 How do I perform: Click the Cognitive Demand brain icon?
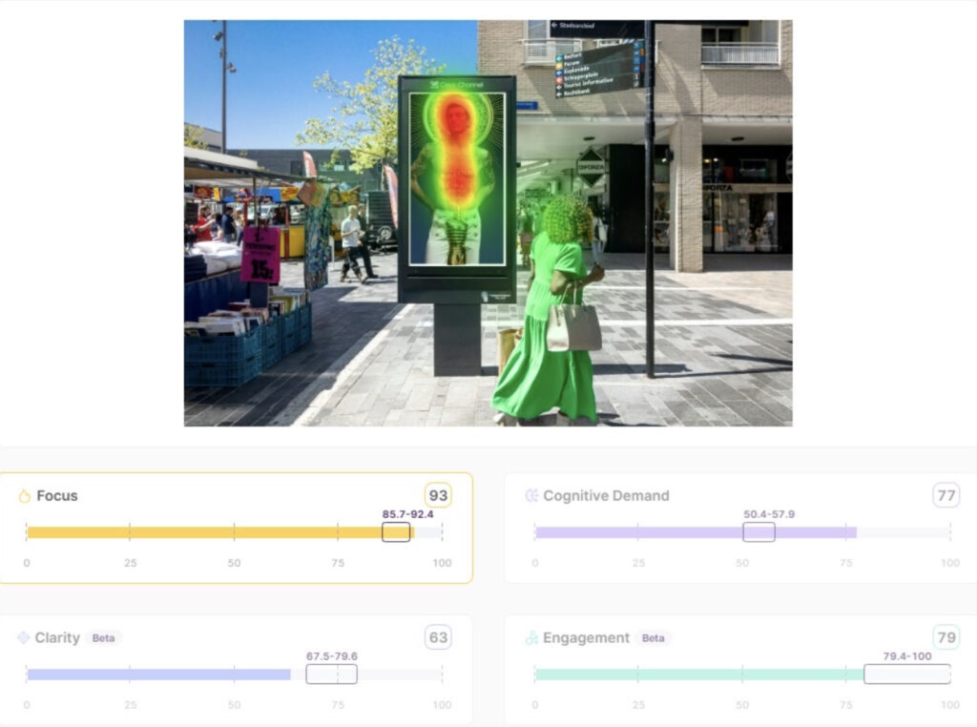coord(531,496)
